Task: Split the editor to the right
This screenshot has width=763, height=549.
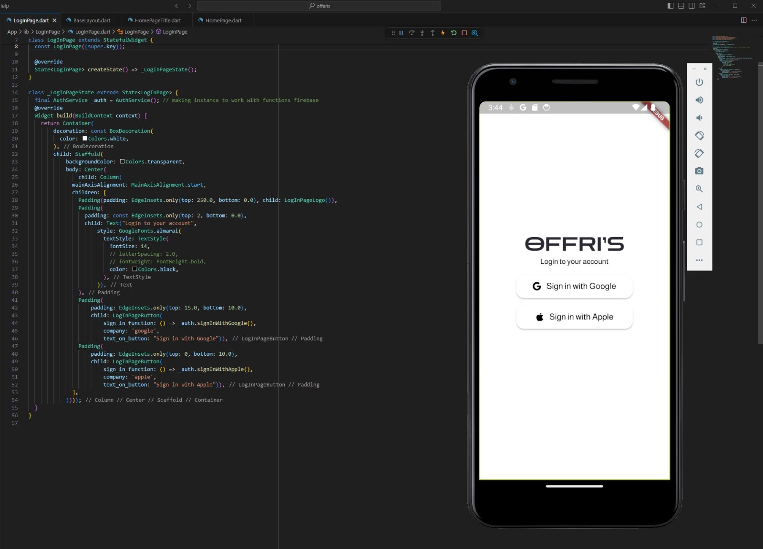Action: (x=743, y=20)
